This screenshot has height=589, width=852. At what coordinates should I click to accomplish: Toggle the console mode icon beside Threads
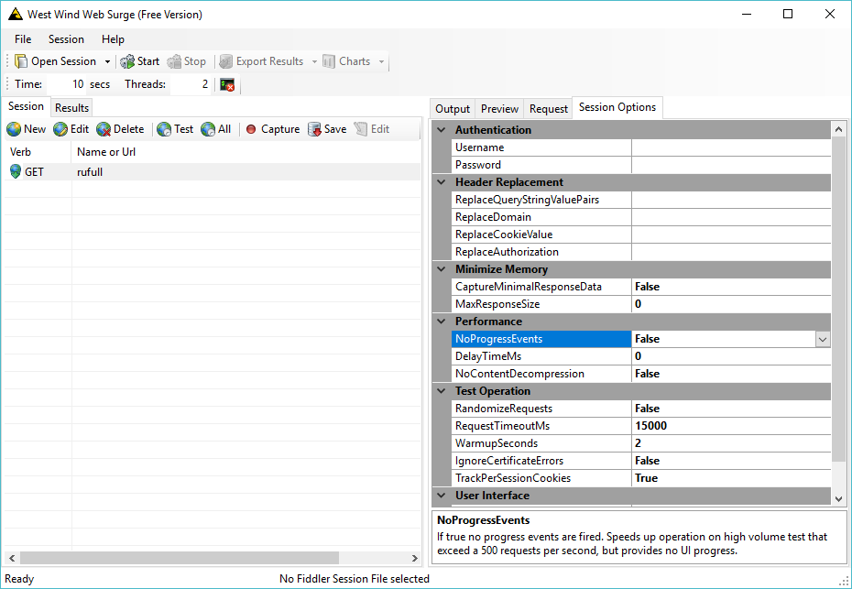pyautogui.click(x=227, y=85)
